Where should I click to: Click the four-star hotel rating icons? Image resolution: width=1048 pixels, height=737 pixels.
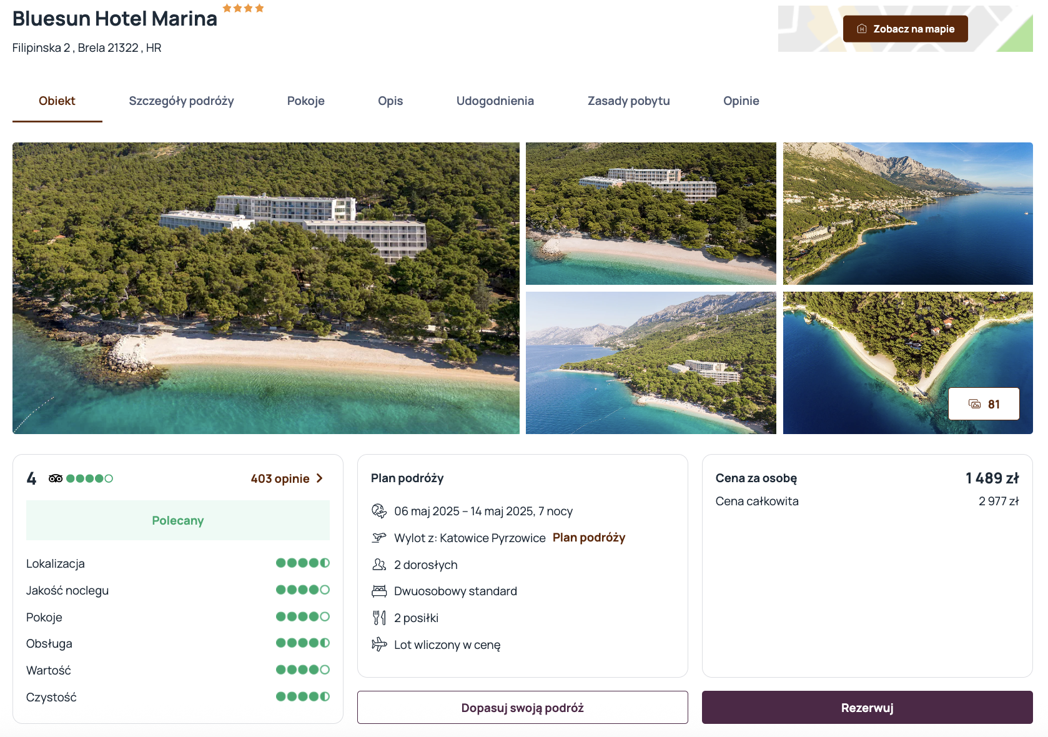244,8
